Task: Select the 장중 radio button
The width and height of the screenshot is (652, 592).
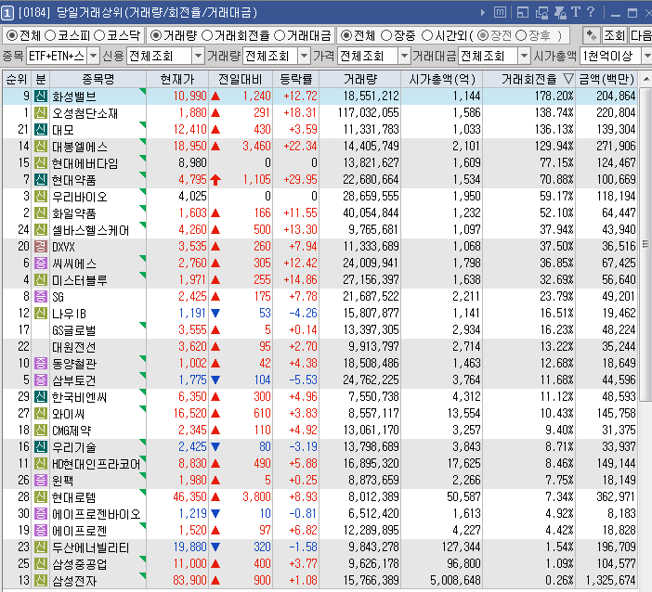Action: pyautogui.click(x=386, y=35)
